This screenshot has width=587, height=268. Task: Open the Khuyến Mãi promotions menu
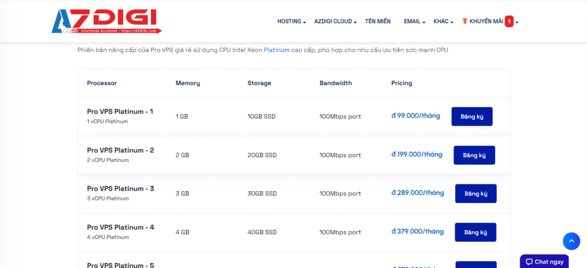(486, 21)
